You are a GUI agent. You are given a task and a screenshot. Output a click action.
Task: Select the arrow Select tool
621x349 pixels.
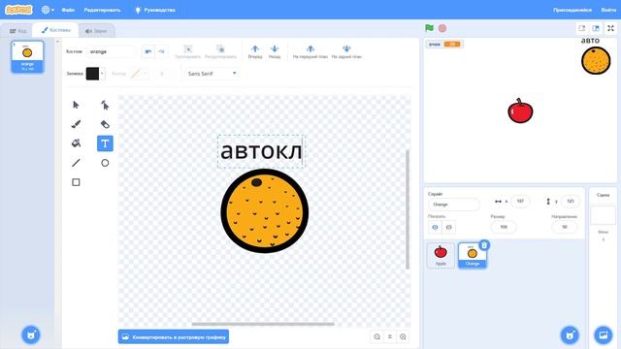pos(76,105)
